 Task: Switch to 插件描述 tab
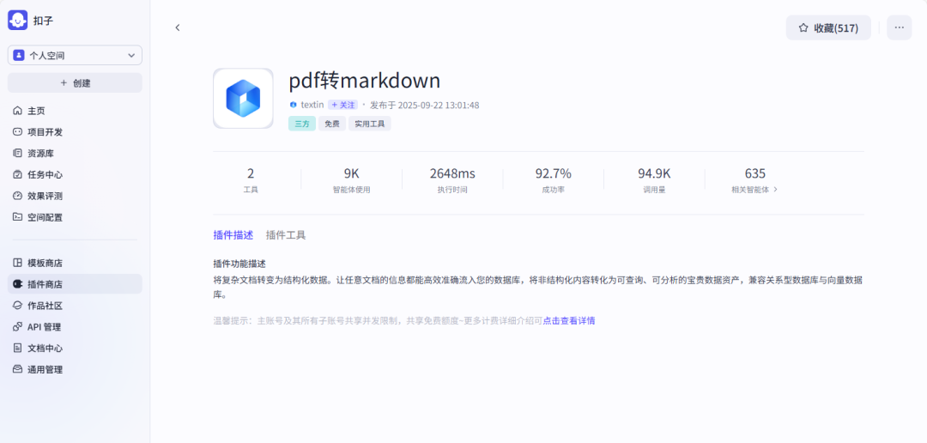point(233,235)
